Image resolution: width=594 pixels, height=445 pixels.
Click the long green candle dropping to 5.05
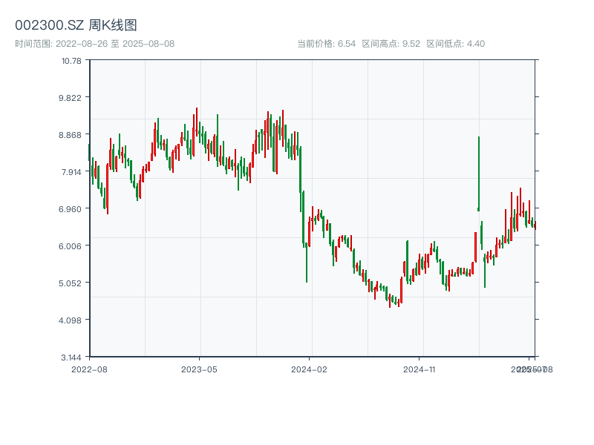pyautogui.click(x=307, y=263)
